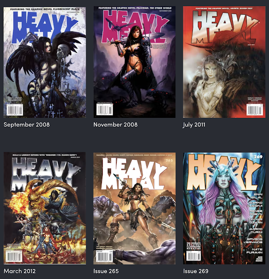Open the September 2008 magazine cover
The height and width of the screenshot is (279, 269).
[x=45, y=62]
